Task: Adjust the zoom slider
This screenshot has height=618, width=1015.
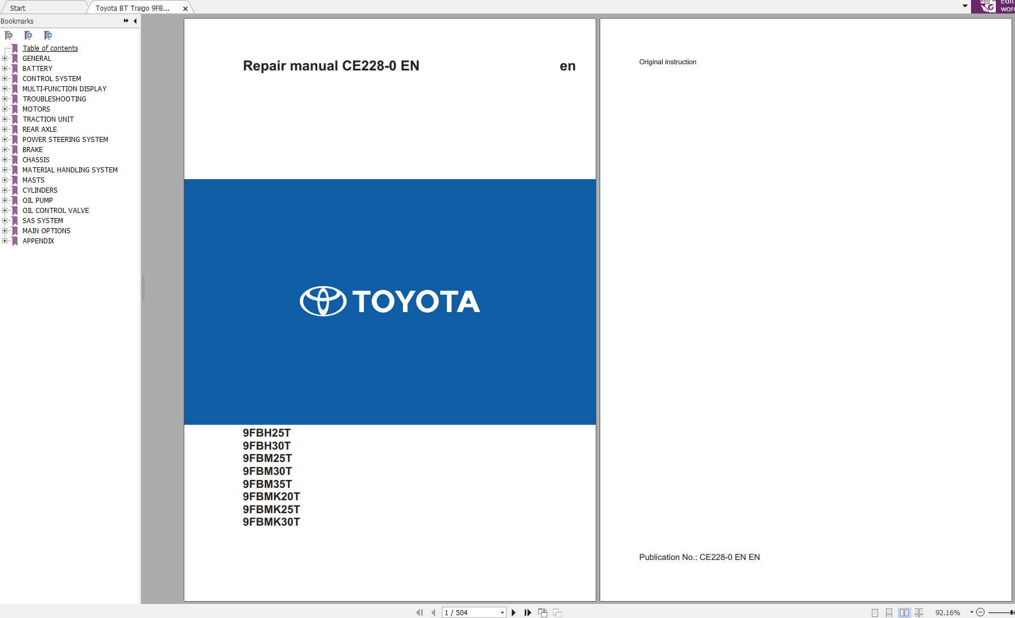Action: tap(1012, 612)
